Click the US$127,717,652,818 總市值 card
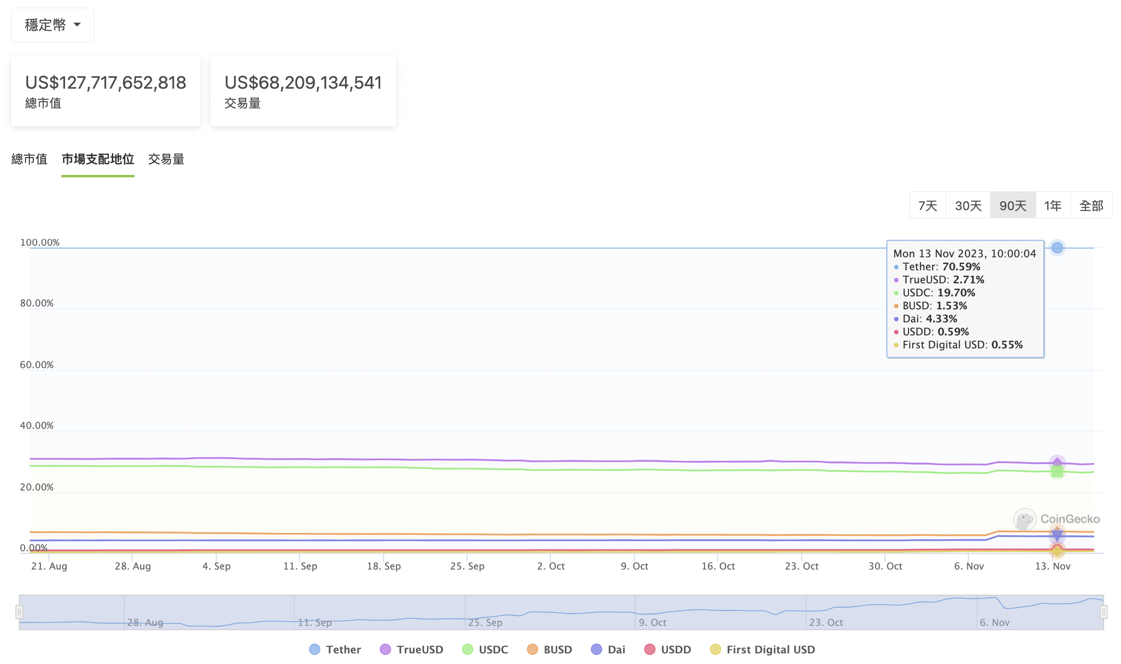The width and height of the screenshot is (1121, 664). coord(106,91)
